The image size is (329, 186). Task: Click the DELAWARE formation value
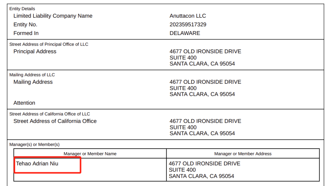click(x=185, y=33)
